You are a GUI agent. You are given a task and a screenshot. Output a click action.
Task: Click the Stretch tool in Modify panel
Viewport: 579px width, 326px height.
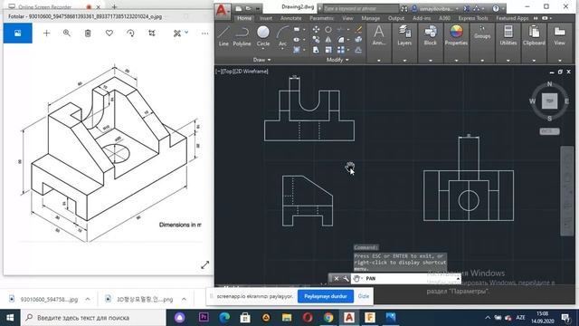(x=316, y=50)
